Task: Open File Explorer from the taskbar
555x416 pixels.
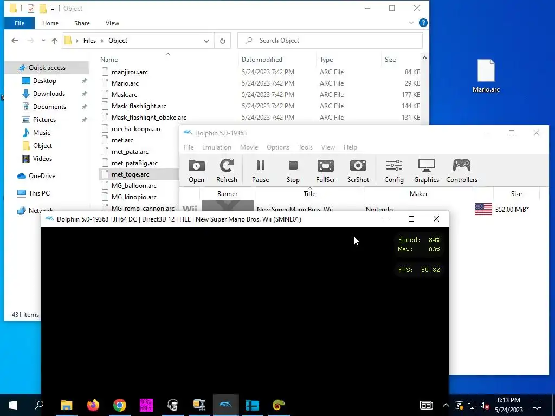Action: click(66, 405)
